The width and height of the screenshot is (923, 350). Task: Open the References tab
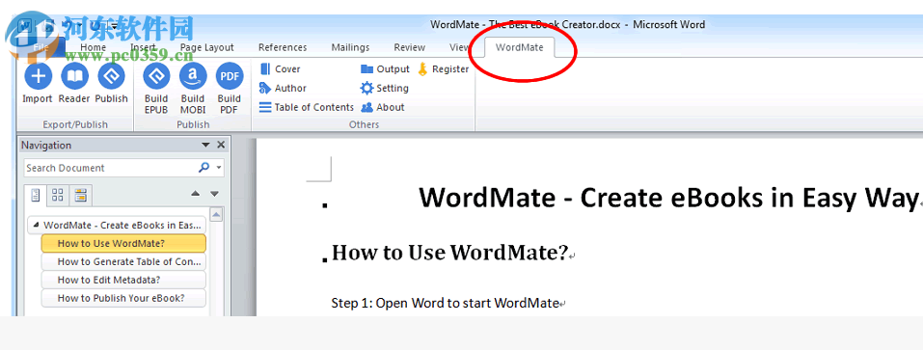[x=283, y=47]
